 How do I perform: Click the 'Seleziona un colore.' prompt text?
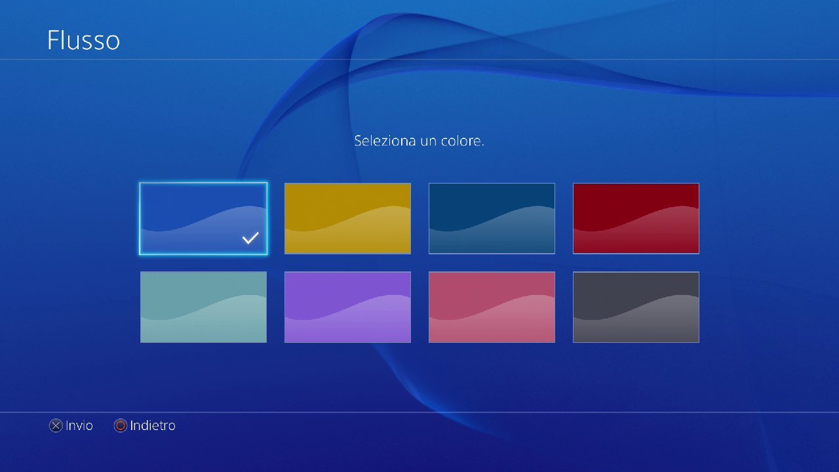(x=419, y=140)
